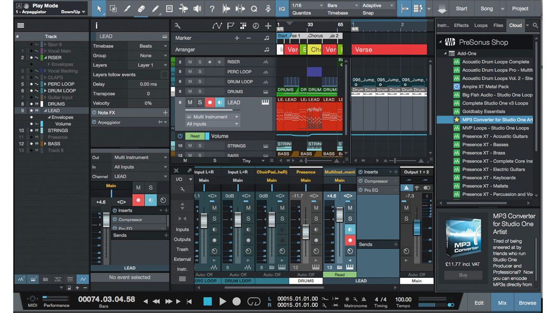Show the Inputs section in mixer

[182, 230]
